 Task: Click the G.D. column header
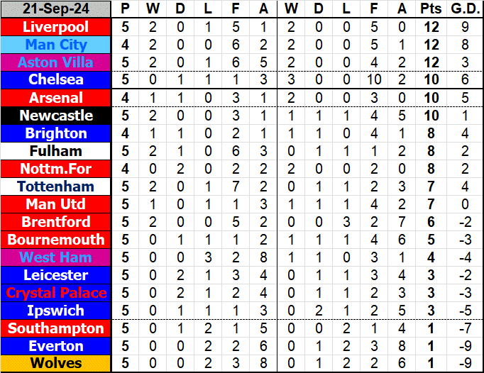464,9
